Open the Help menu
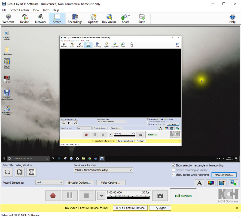Viewport: 241px width, 218px height. coord(56,10)
